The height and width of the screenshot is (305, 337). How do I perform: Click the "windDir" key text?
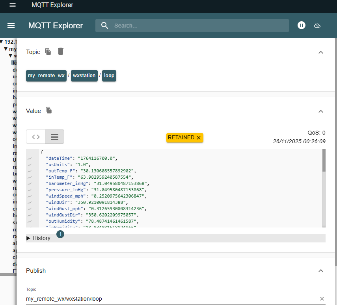pos(58,202)
